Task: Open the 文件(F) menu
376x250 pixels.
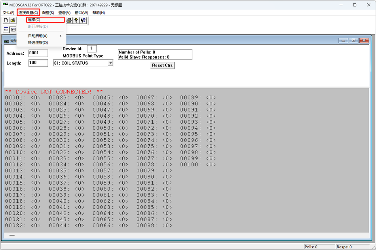Action: click(x=9, y=13)
